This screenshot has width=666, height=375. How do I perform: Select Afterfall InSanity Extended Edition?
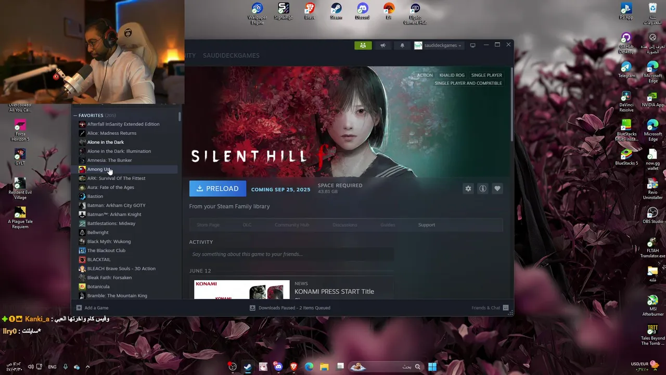[123, 124]
